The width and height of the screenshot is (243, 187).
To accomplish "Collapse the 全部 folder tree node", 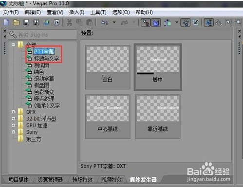I will coord(13,45).
